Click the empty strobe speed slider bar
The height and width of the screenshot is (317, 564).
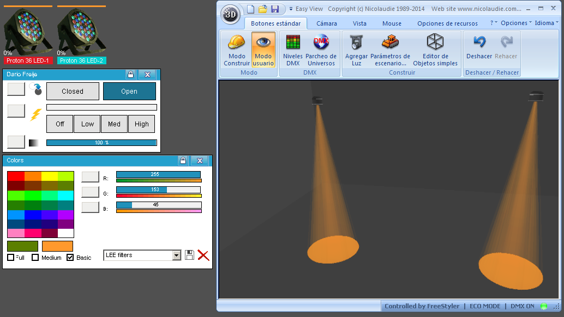tap(102, 107)
